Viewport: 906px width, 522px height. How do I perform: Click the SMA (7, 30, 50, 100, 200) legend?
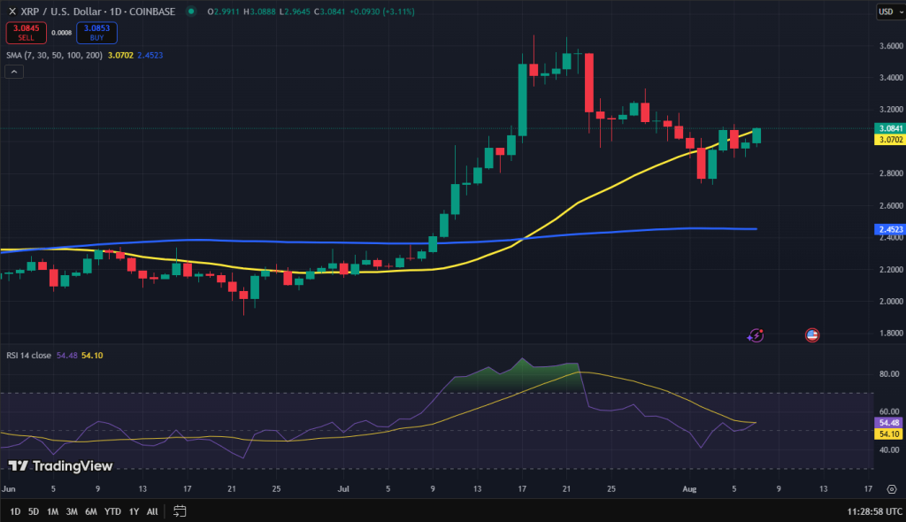[54, 56]
